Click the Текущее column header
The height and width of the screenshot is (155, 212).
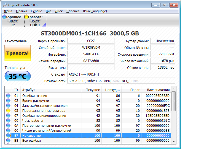(x=92, y=90)
